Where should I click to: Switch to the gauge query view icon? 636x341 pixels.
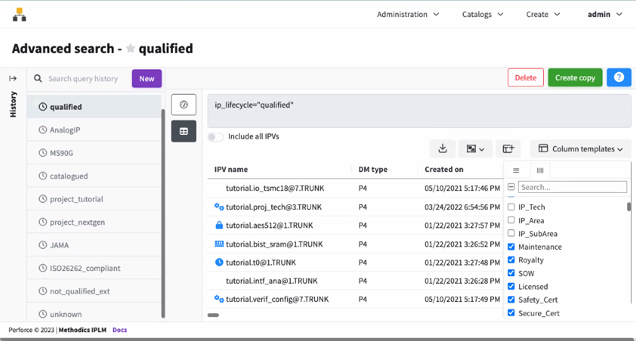(184, 105)
